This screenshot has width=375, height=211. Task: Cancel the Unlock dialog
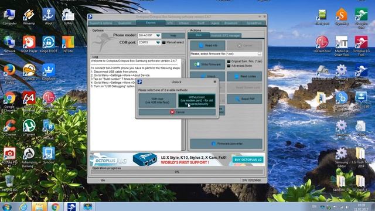point(177,112)
